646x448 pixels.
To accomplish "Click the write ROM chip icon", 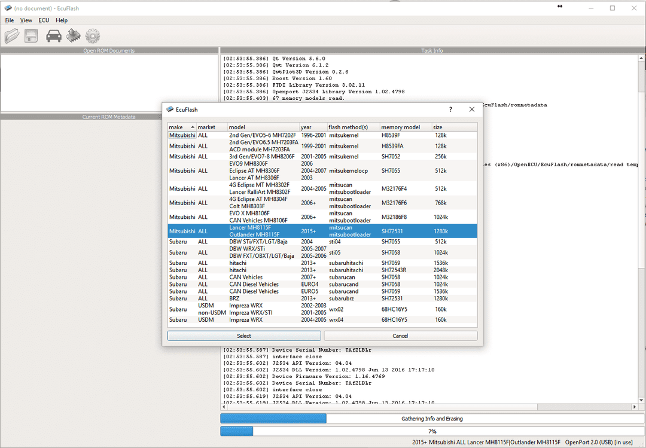I will tap(73, 35).
